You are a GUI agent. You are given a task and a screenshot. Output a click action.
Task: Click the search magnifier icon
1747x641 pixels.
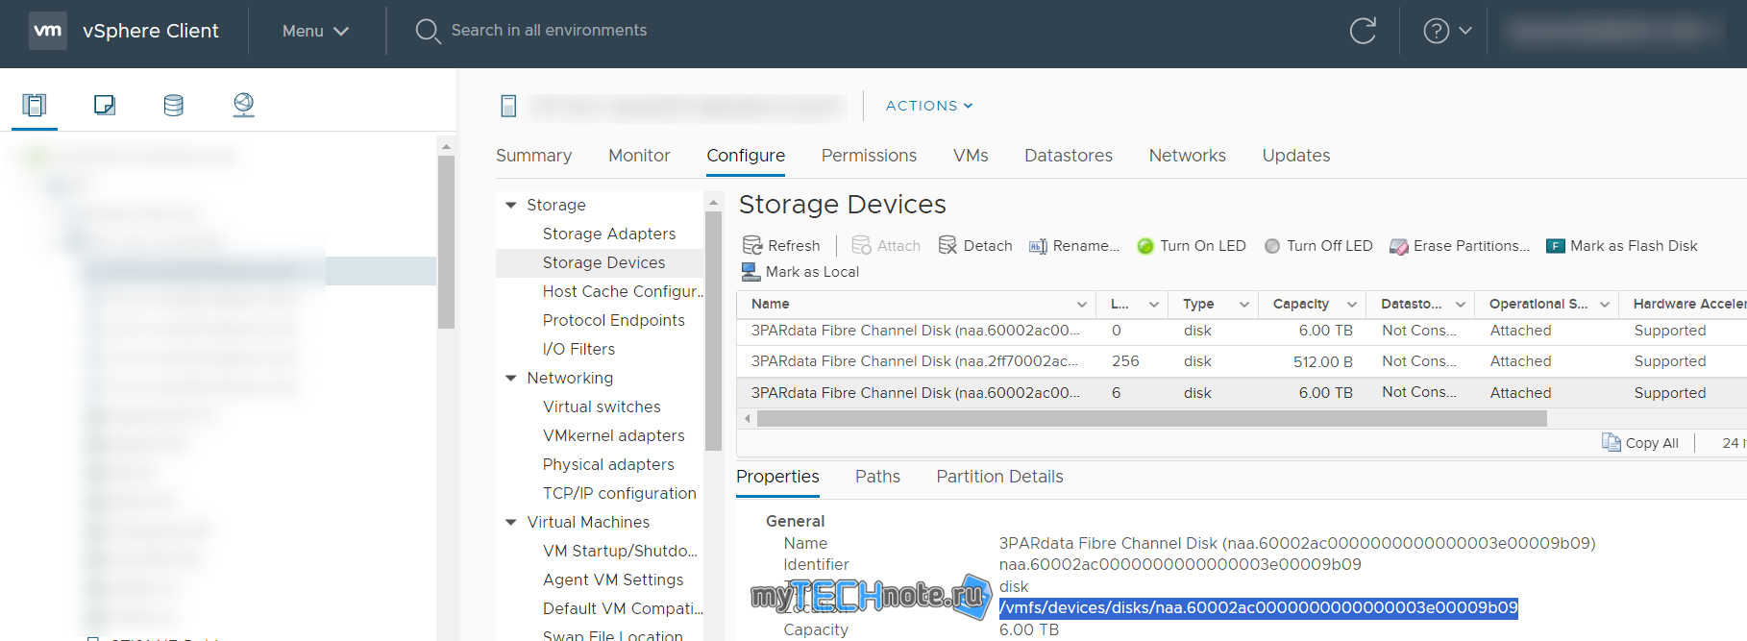pyautogui.click(x=428, y=31)
